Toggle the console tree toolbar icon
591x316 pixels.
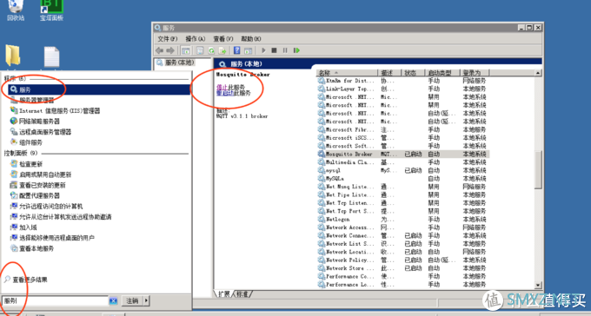(x=185, y=50)
